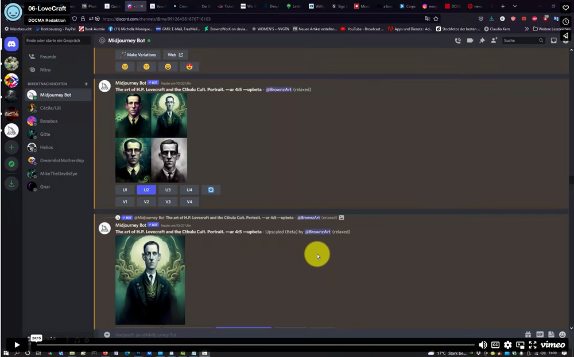Click the V4 variation button
Screen dimensions: 574x357
189,202
